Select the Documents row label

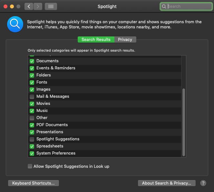click(x=47, y=61)
